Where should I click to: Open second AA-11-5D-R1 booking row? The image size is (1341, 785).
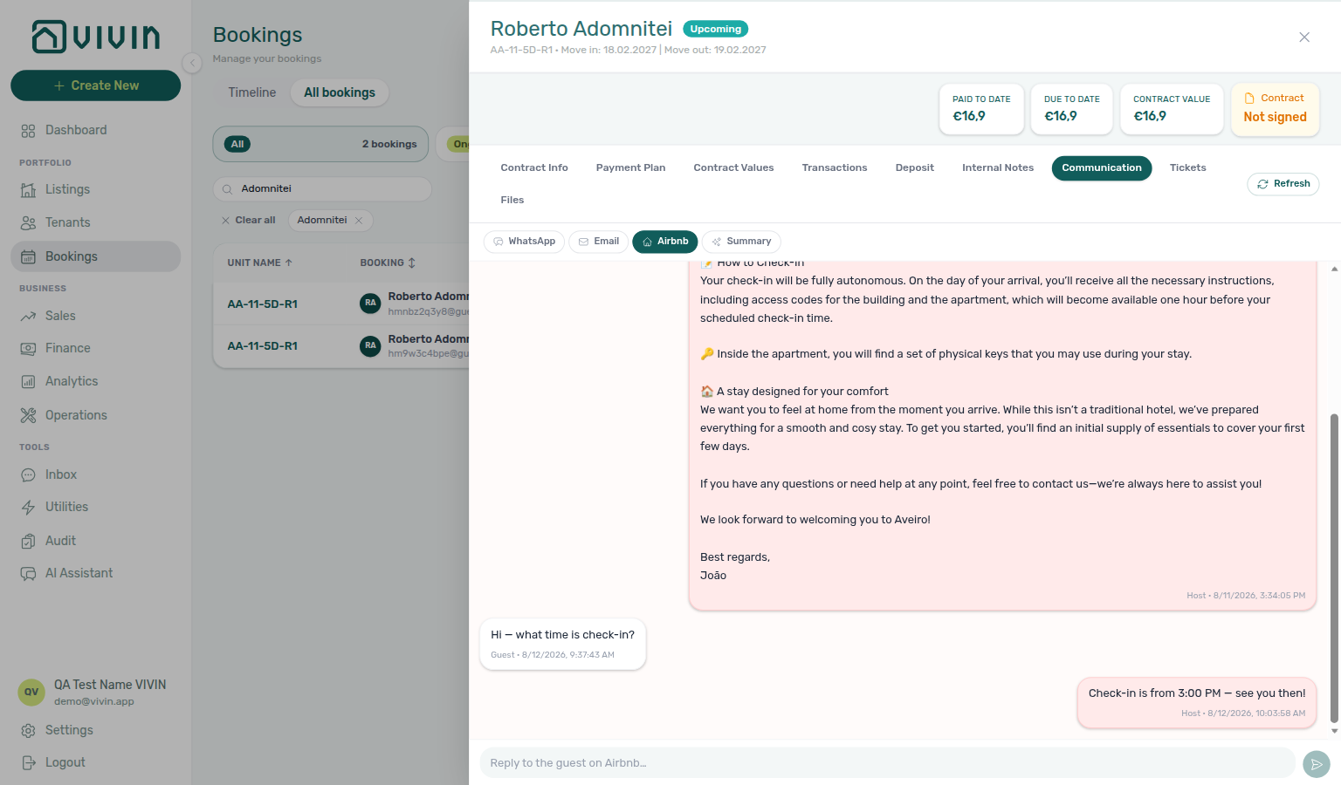coord(341,346)
